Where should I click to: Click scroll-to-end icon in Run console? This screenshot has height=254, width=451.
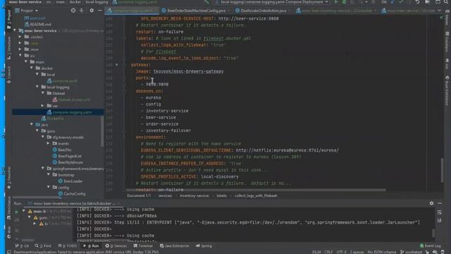[440, 220]
